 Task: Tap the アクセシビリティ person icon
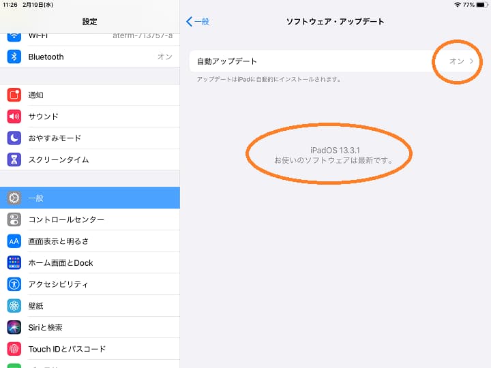coord(14,284)
